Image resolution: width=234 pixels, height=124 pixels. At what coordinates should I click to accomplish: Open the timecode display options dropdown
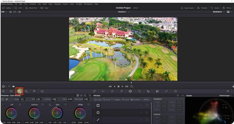[x=224, y=12]
